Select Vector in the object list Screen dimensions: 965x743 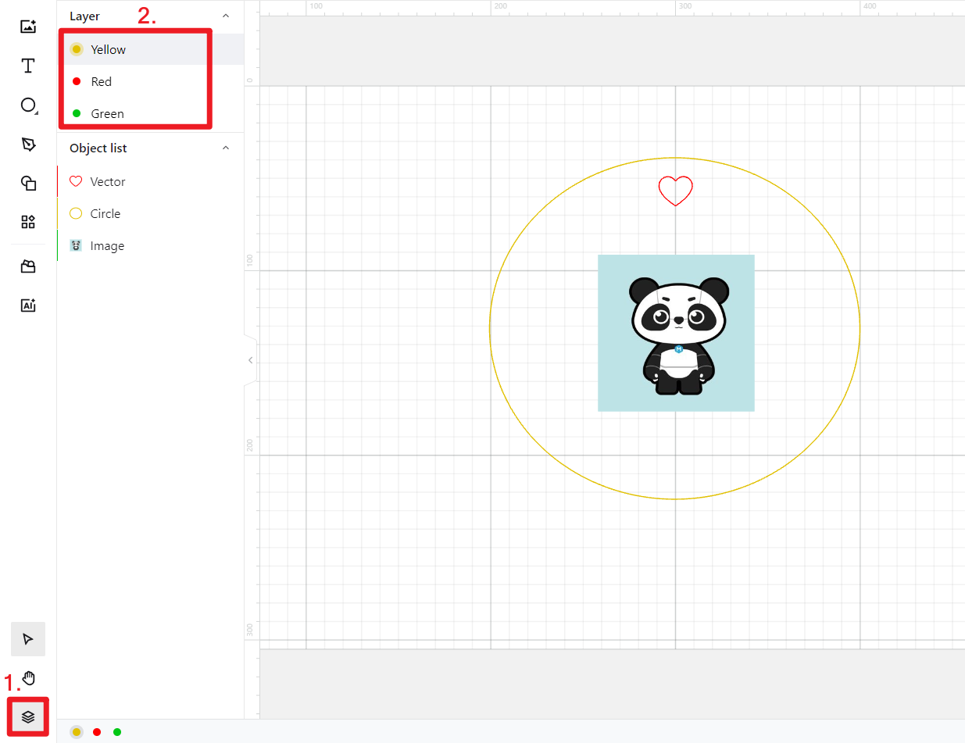click(x=107, y=181)
